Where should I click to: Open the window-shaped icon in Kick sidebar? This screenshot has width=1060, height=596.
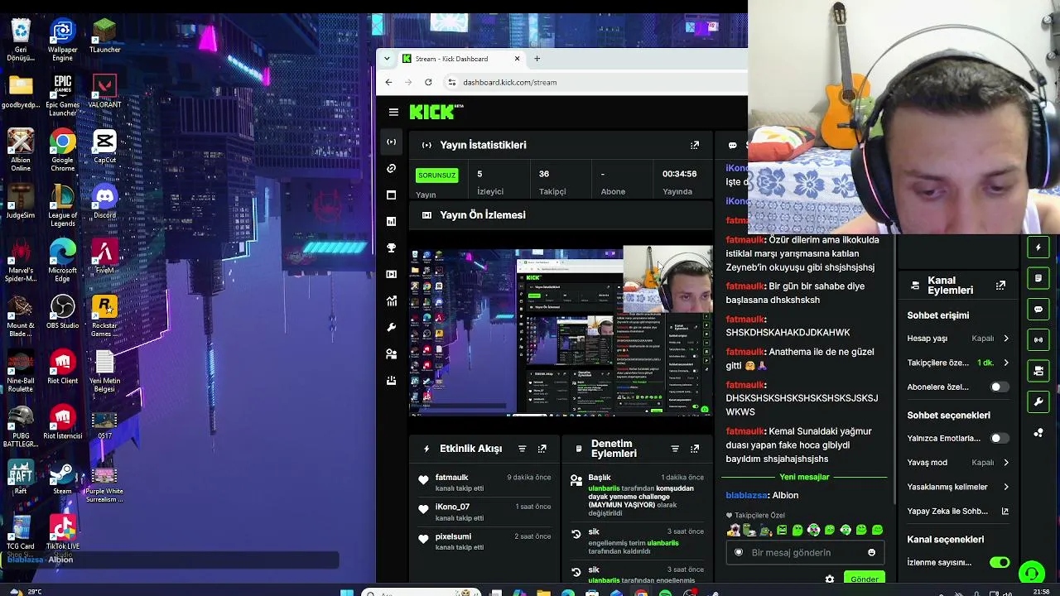pyautogui.click(x=392, y=195)
